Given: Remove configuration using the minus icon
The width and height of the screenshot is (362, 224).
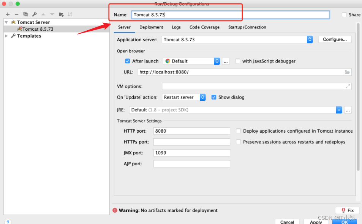Looking at the screenshot, I should (16, 14).
